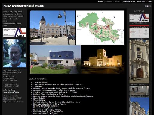Open 'Regenerace Pod koníčky, Klatovy'
This screenshot has height=115, width=154.
tap(47, 110)
